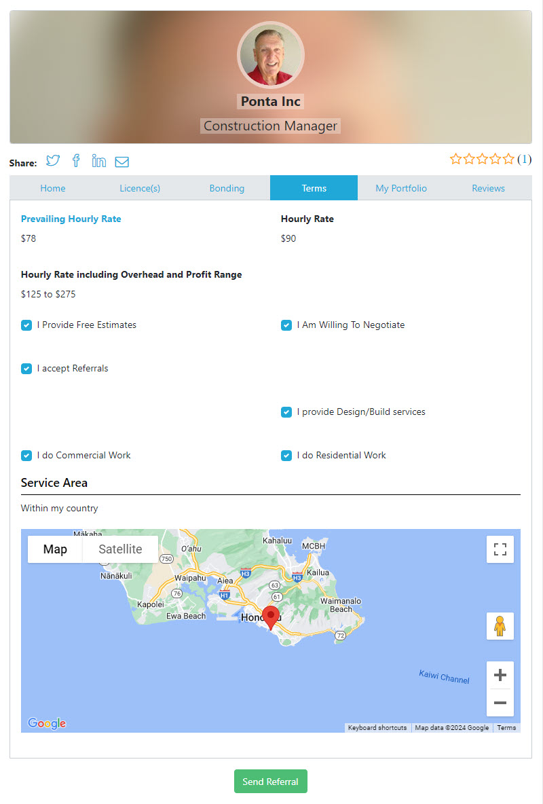
Task: Share profile via Facebook icon
Action: pyautogui.click(x=76, y=161)
